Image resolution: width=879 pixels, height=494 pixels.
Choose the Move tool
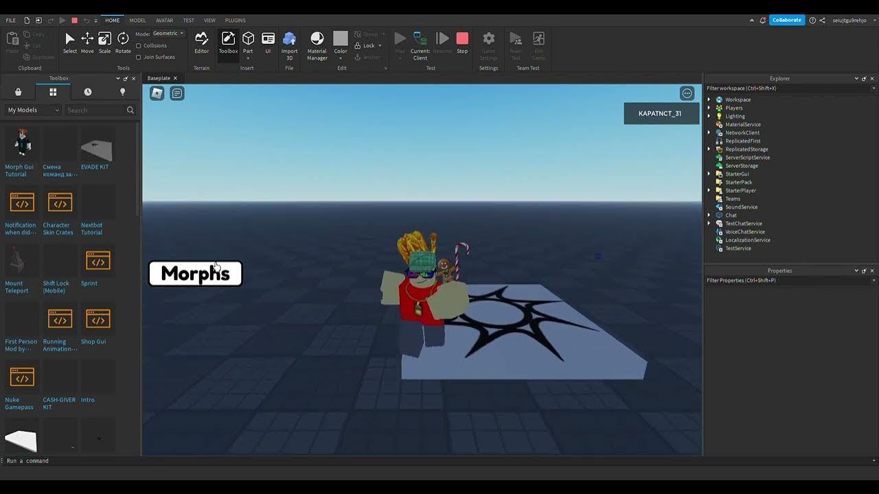[x=87, y=43]
